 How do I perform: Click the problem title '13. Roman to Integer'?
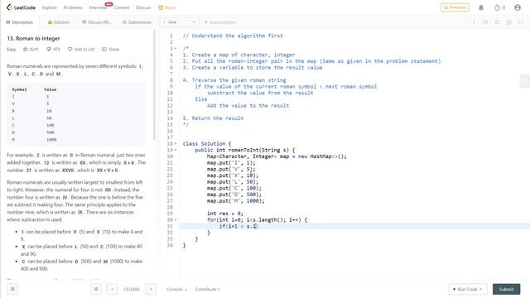[33, 39]
